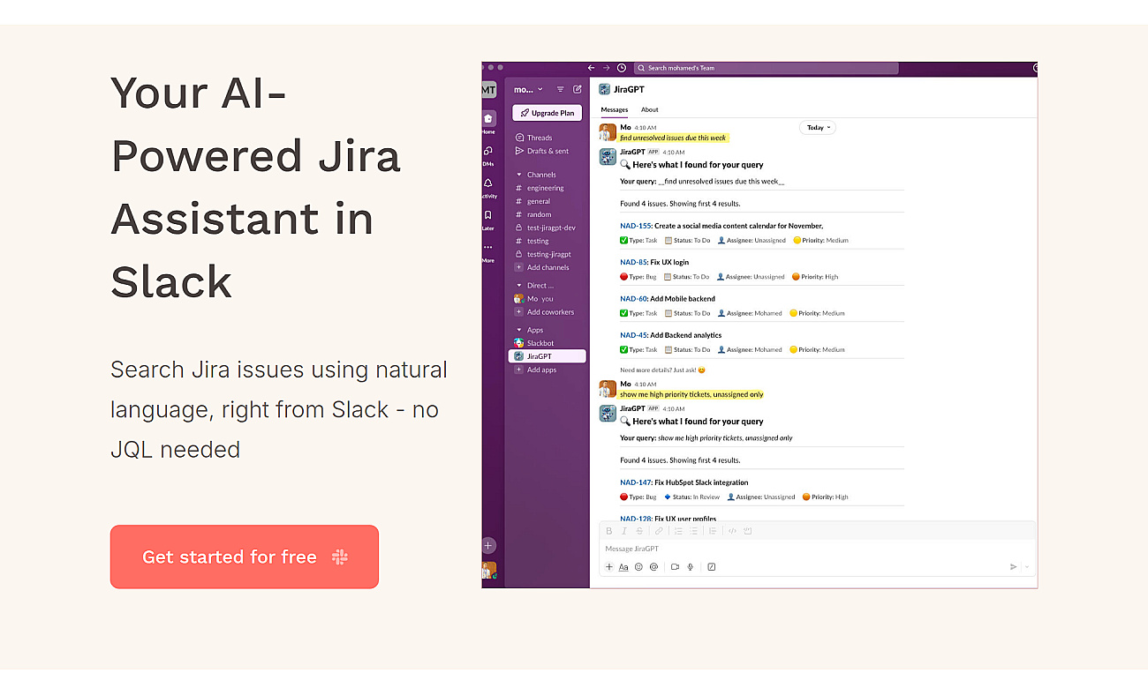Click the code block icon
This screenshot has width=1148, height=695.
click(x=748, y=531)
